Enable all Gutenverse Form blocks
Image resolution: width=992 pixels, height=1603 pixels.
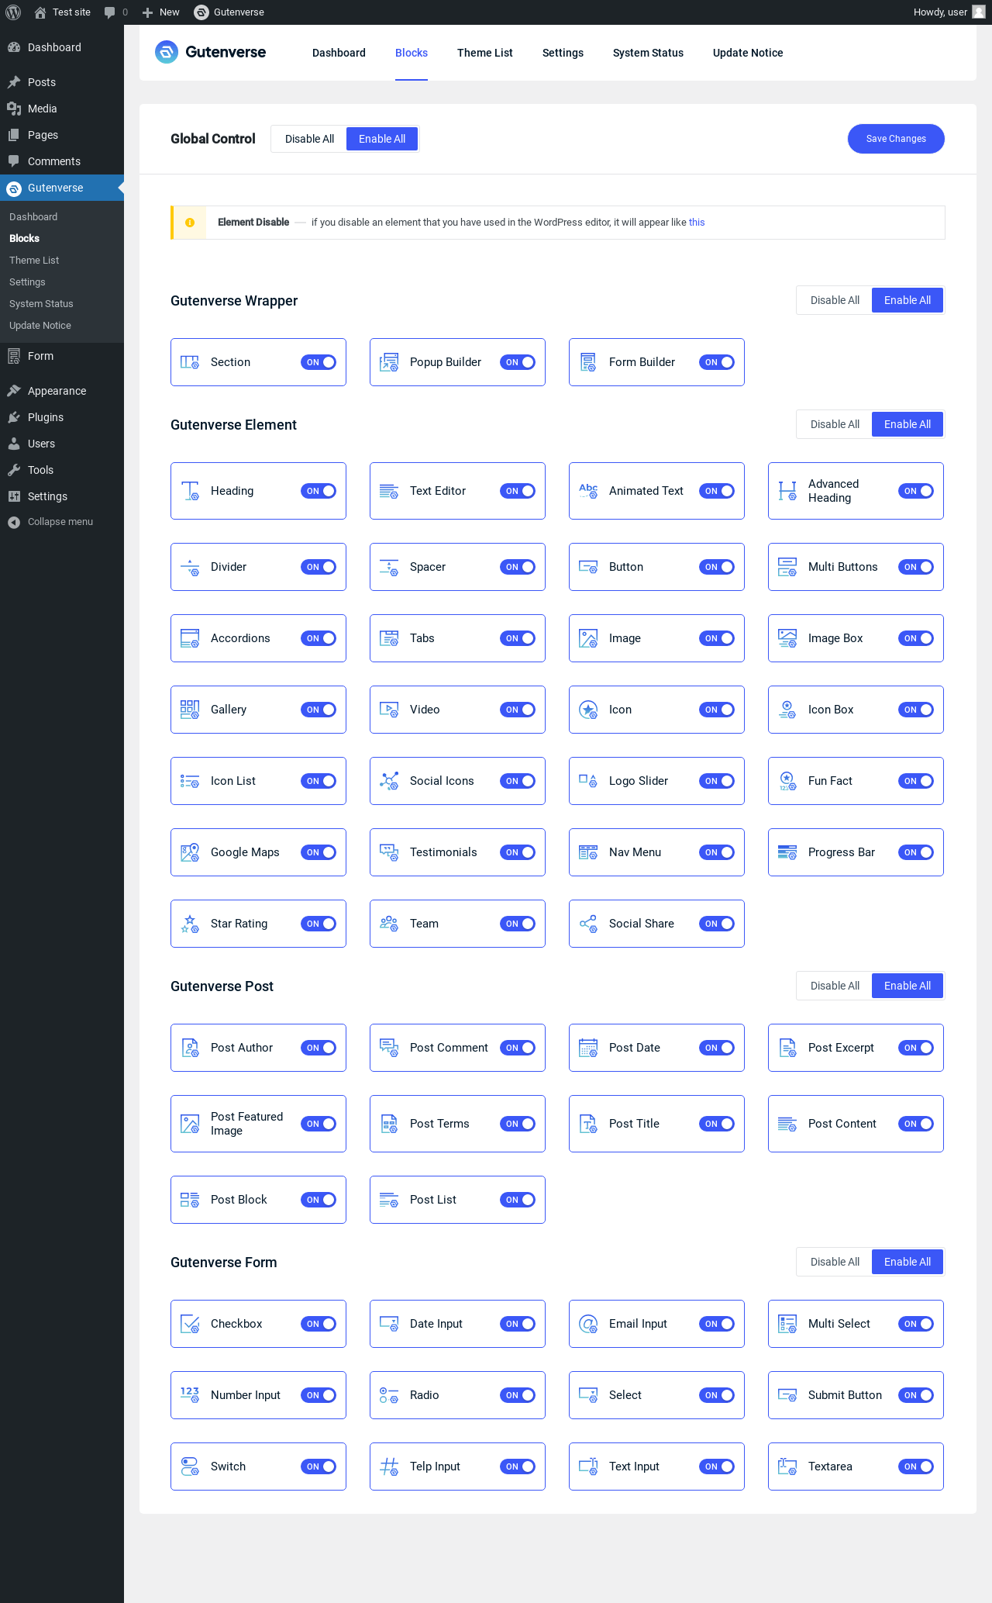point(908,1262)
